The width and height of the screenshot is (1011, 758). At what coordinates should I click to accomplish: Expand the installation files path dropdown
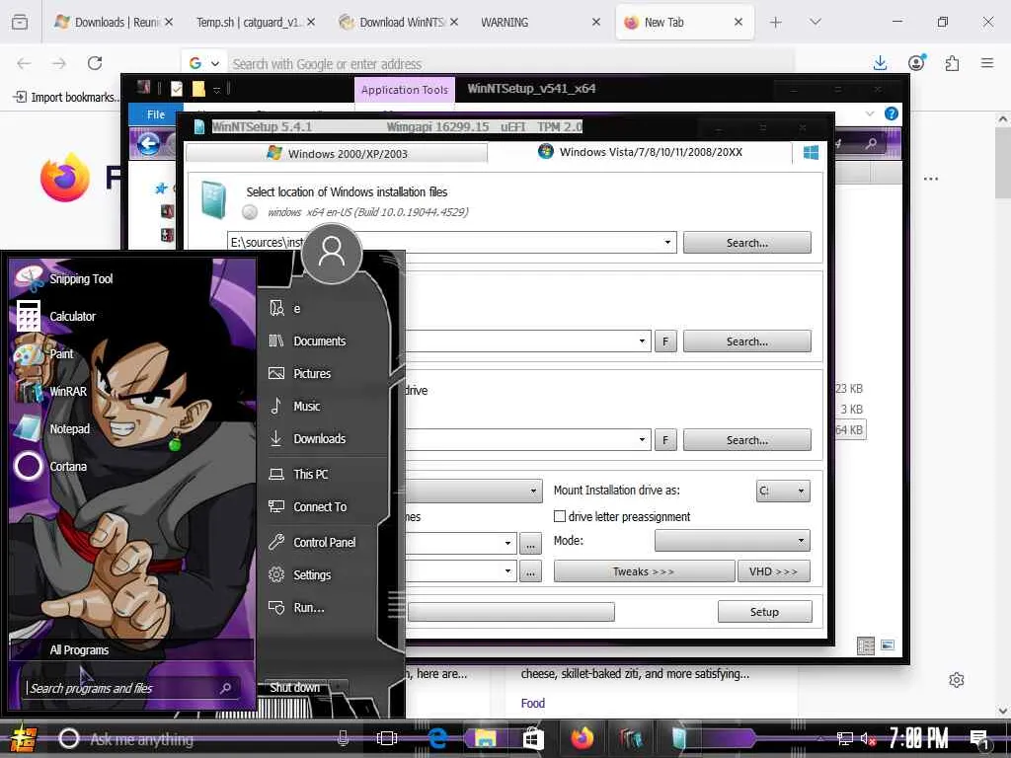pyautogui.click(x=667, y=243)
